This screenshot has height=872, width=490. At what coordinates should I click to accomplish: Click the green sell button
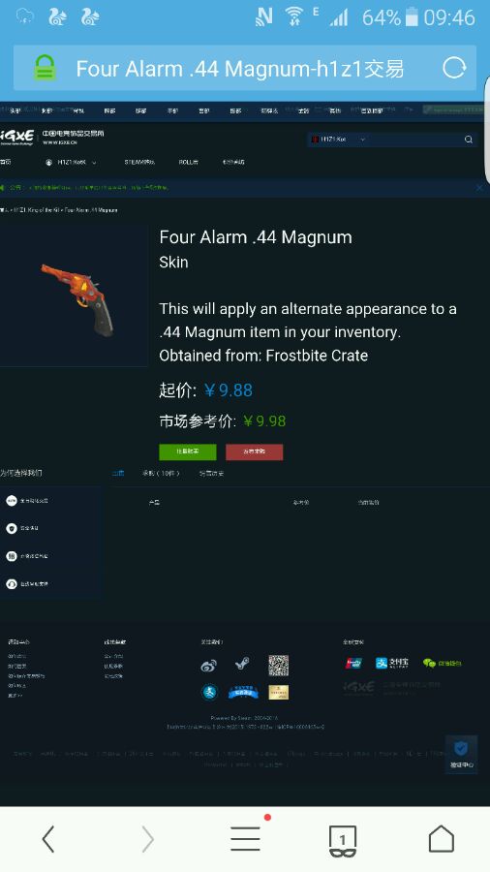tap(187, 452)
